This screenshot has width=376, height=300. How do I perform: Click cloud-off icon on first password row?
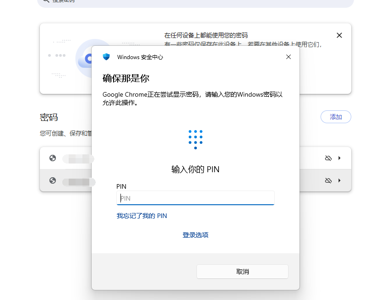(x=328, y=158)
